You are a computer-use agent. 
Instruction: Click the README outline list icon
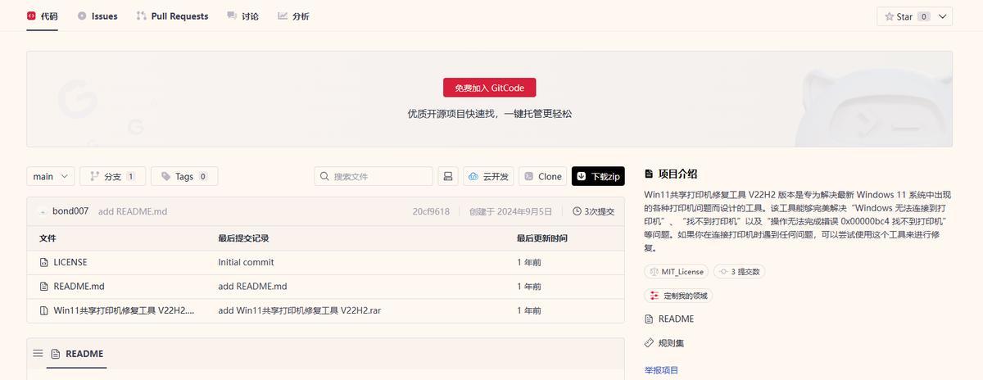click(x=38, y=354)
